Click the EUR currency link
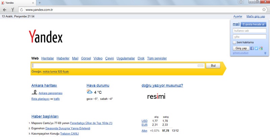Screen dimensions: 270x139 pos(144,125)
